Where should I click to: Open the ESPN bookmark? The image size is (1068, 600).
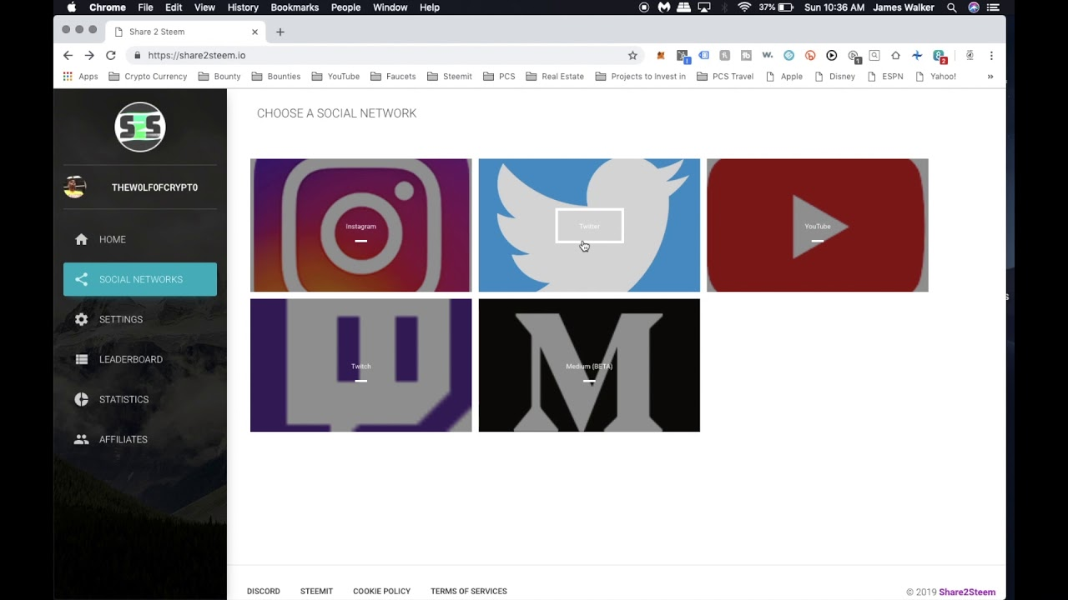(x=884, y=77)
